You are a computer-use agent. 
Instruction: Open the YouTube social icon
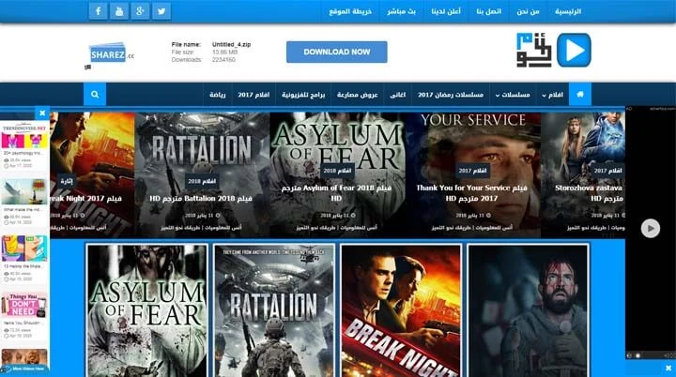coord(119,11)
